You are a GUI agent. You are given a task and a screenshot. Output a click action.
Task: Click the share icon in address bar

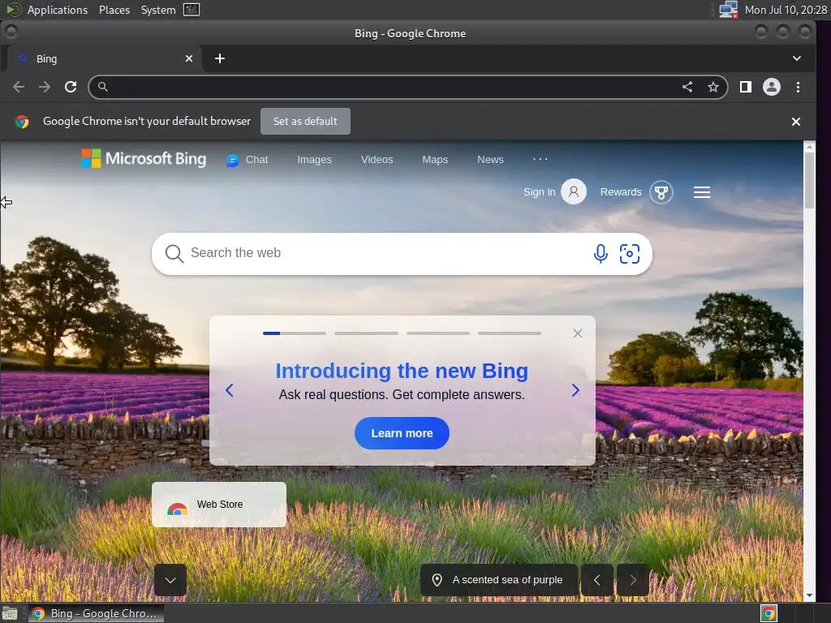(687, 87)
